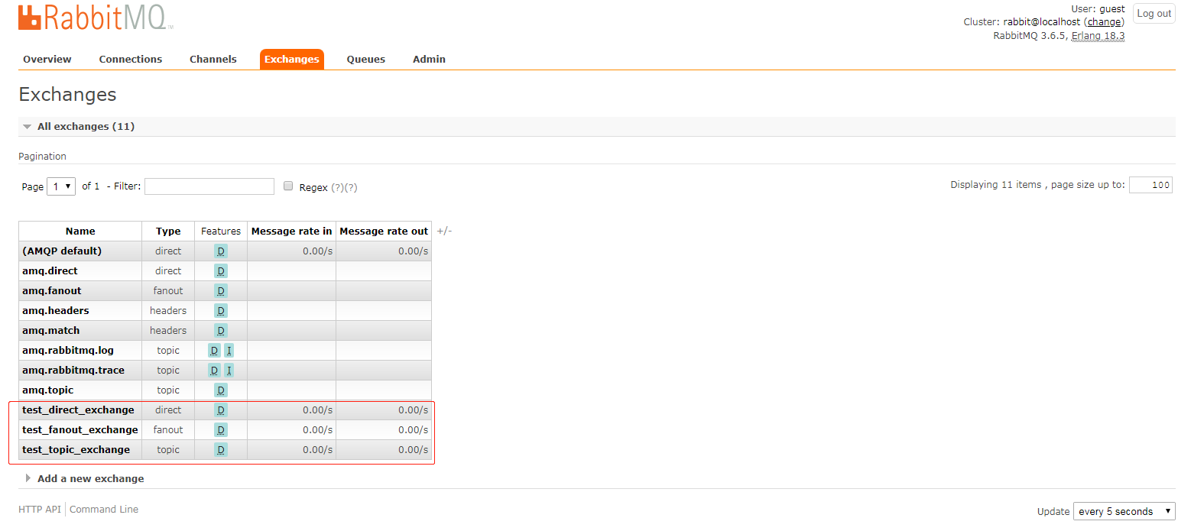Open the amq.rabbitmq.log exchange
The height and width of the screenshot is (531, 1191).
[x=68, y=351]
